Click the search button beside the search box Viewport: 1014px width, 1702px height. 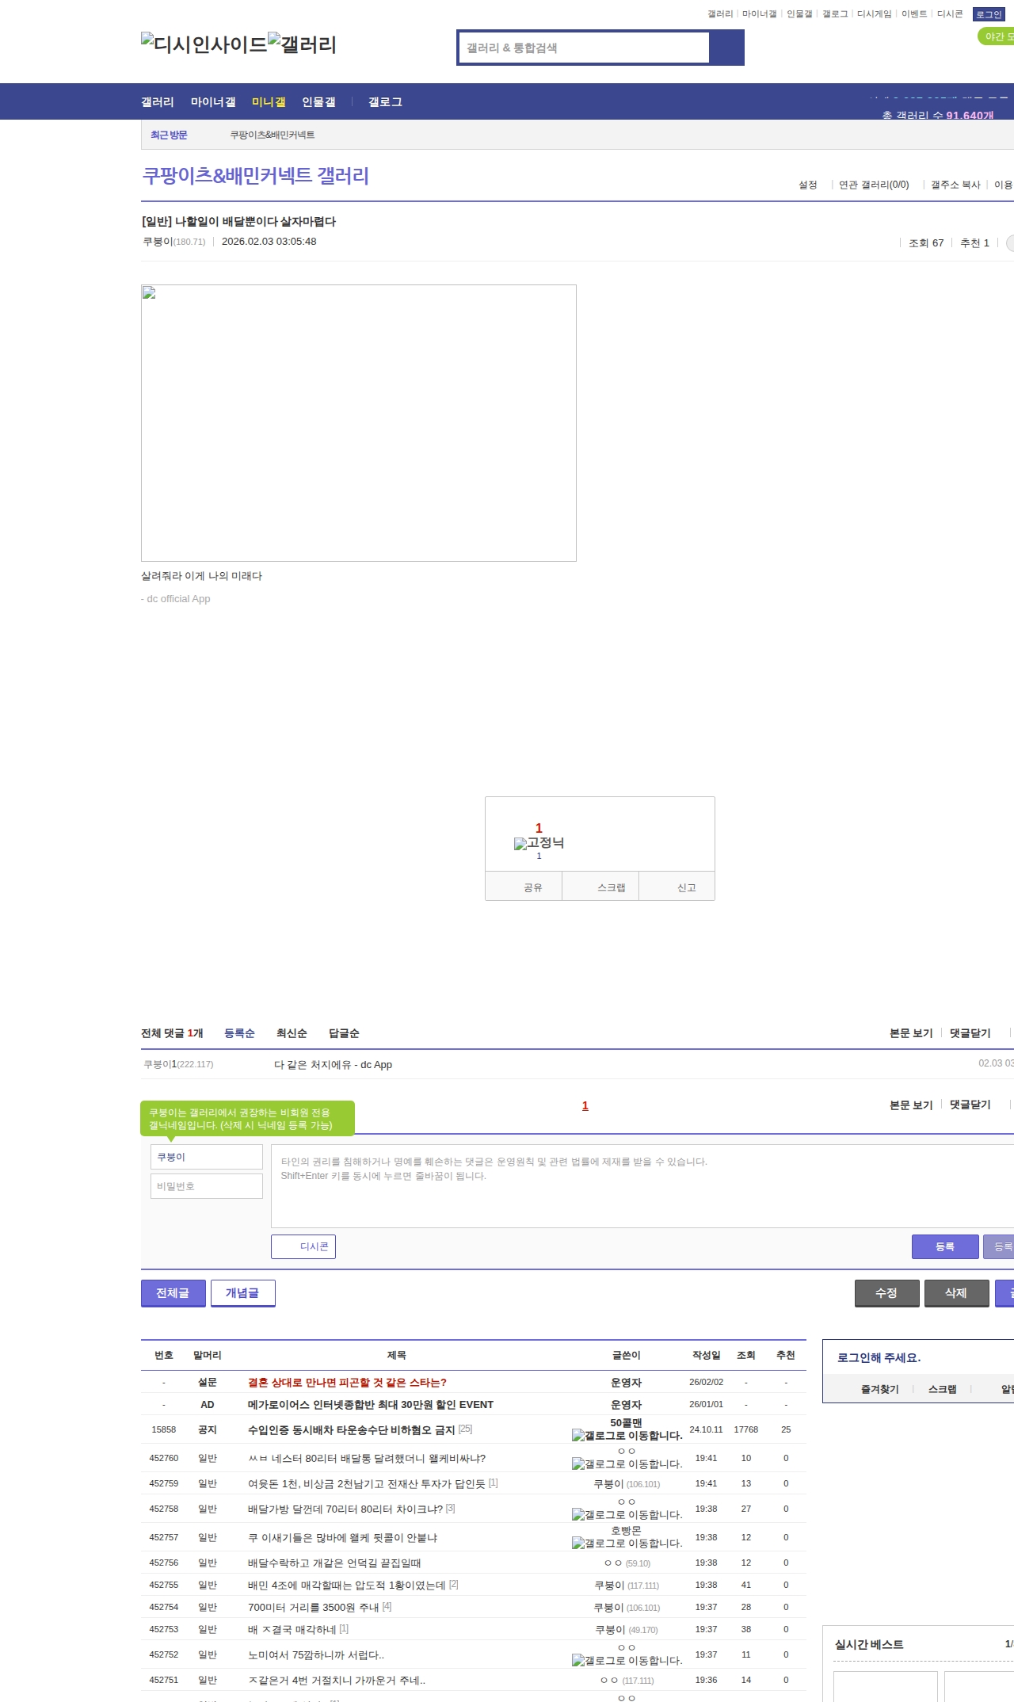coord(726,48)
